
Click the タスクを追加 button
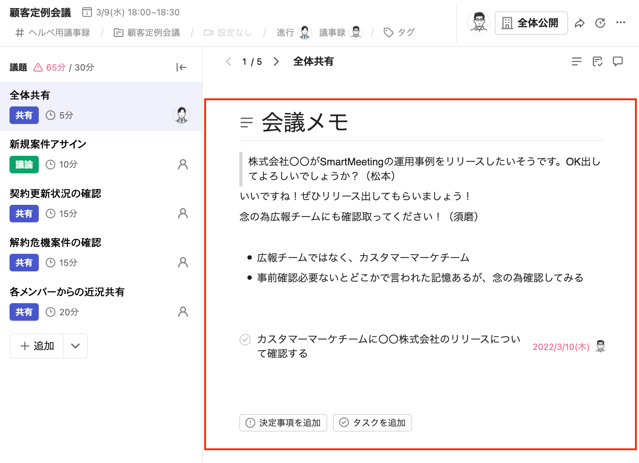point(373,423)
